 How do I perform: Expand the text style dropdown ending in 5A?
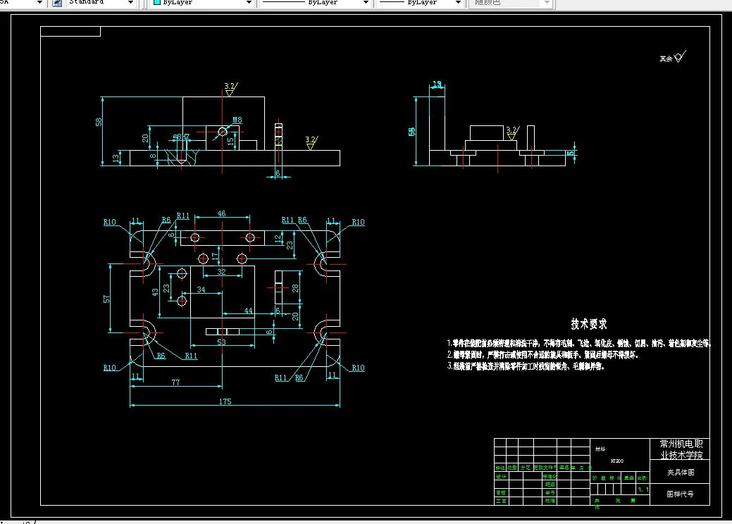coord(39,3)
